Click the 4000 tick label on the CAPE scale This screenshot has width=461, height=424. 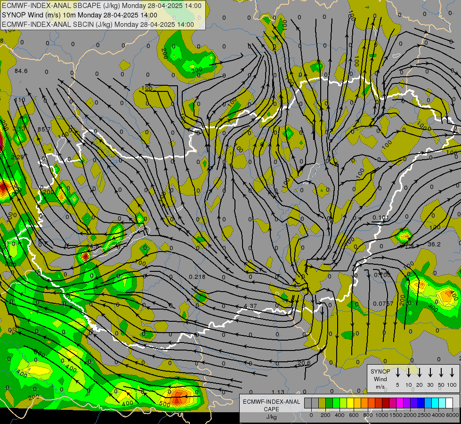coord(438,415)
